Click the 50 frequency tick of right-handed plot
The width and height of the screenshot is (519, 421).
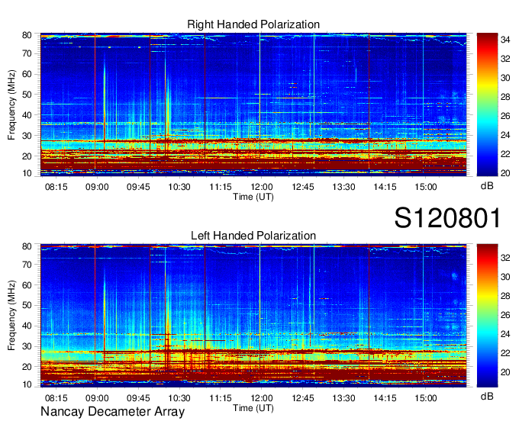point(27,95)
